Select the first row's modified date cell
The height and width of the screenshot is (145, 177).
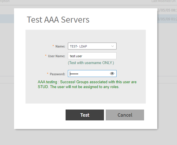tap(167, 11)
